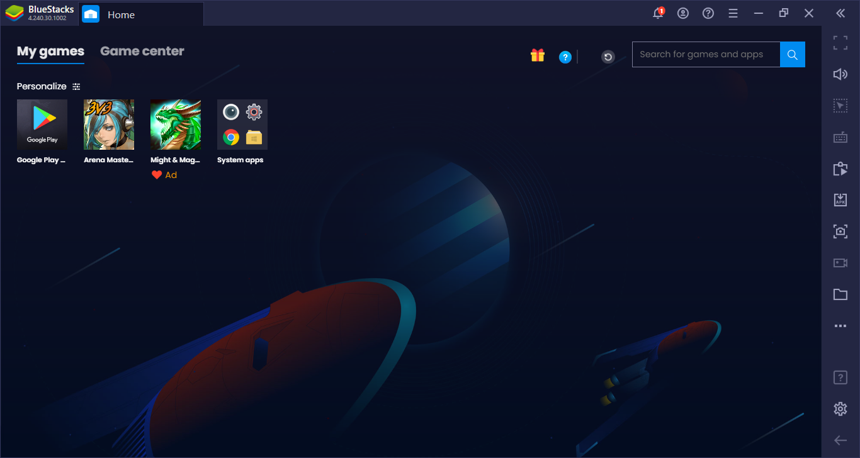Open settings gear in sidebar

click(x=840, y=409)
